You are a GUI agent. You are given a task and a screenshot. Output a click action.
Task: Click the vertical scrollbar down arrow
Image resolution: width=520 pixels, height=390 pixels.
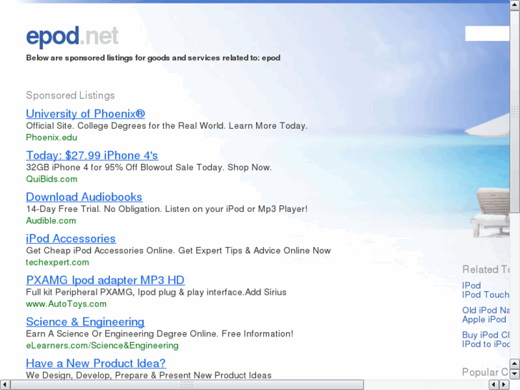pos(515,374)
